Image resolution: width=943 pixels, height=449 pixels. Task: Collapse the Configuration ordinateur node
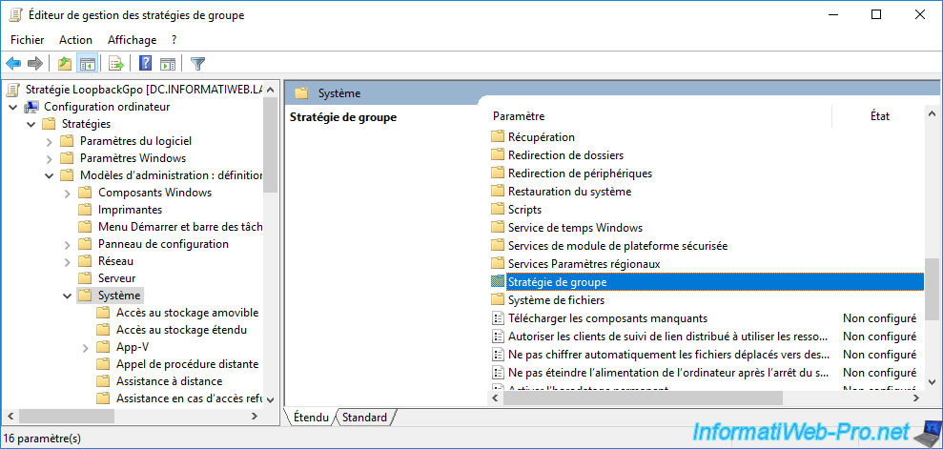[13, 107]
